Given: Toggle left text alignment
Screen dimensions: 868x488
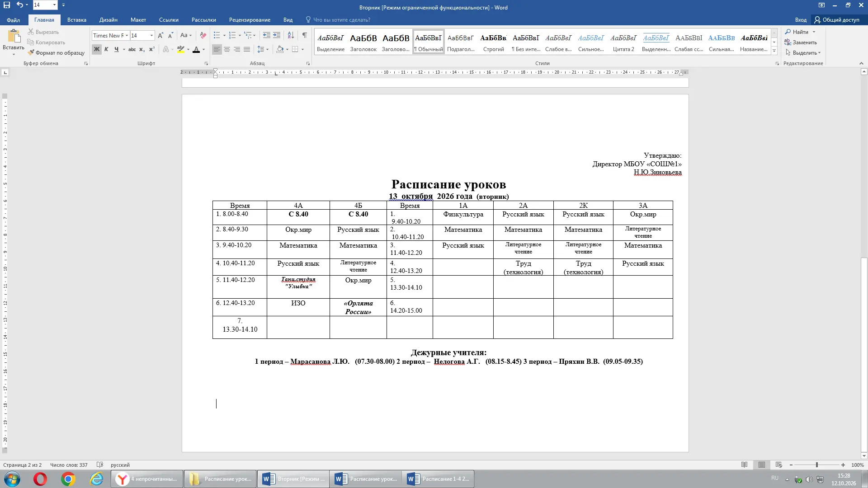Looking at the screenshot, I should click(x=217, y=49).
